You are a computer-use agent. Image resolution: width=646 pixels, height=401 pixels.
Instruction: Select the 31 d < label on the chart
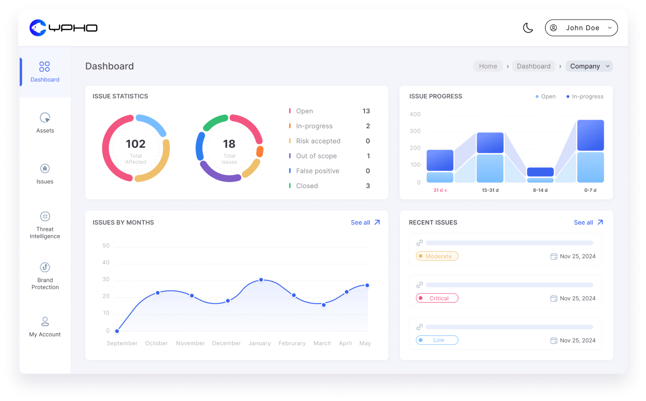click(x=440, y=190)
